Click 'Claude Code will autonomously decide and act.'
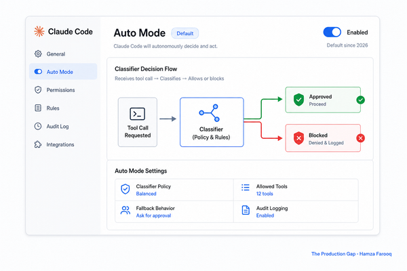This screenshot has width=407, height=271. [166, 46]
